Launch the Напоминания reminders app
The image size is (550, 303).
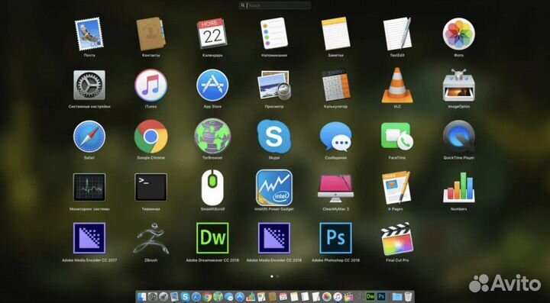coord(274,34)
